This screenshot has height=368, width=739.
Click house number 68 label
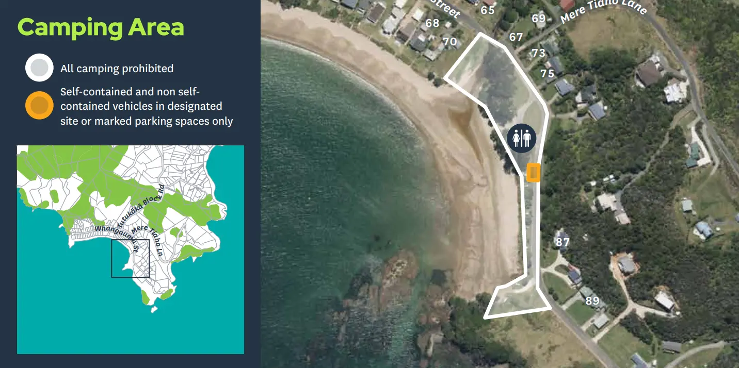coord(432,23)
